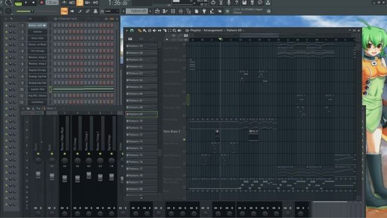387x218 pixels.
Task: Click the Jupiter Pad piano roll preview strip
Action: pyautogui.click(x=83, y=89)
